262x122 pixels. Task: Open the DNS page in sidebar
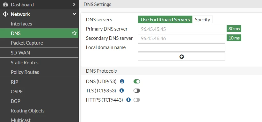39,33
